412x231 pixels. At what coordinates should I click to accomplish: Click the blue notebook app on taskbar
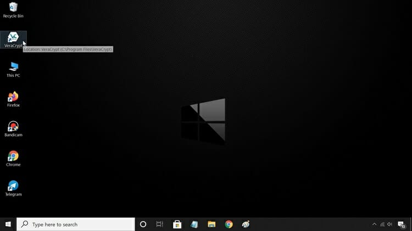click(194, 224)
